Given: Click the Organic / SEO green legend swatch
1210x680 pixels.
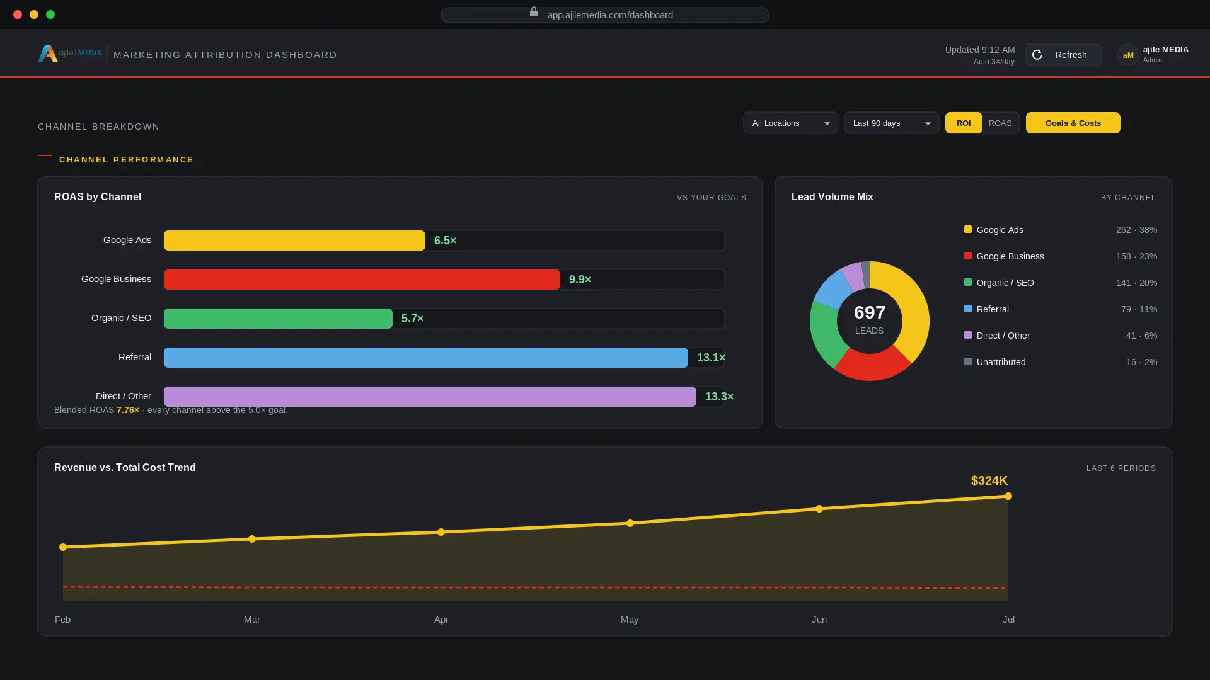Looking at the screenshot, I should (x=968, y=282).
